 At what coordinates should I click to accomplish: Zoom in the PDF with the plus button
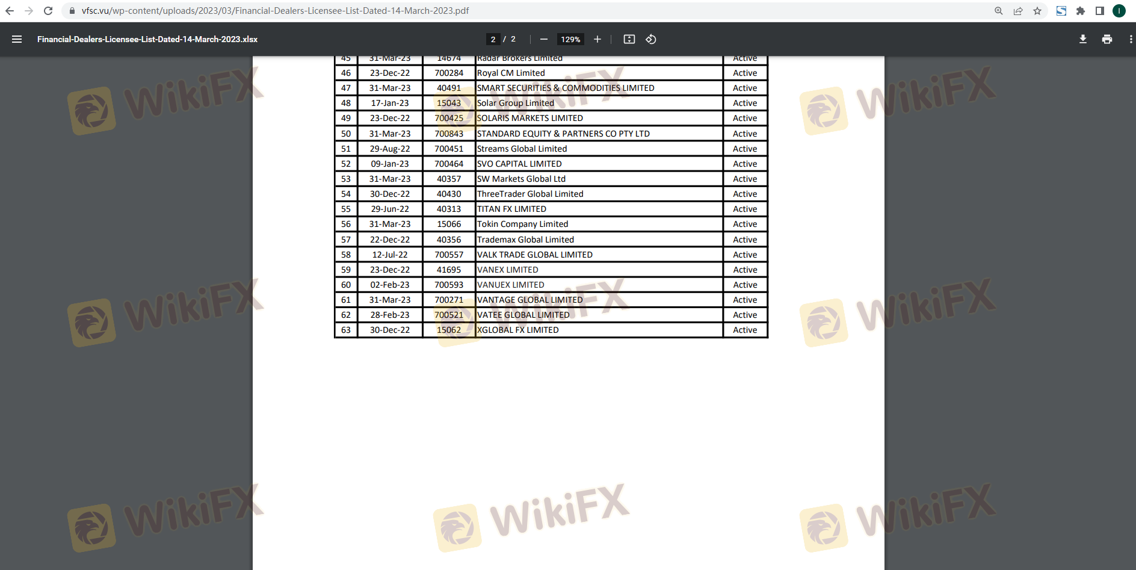click(x=597, y=39)
